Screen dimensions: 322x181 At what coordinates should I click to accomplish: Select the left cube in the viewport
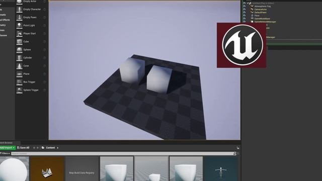coord(131,71)
